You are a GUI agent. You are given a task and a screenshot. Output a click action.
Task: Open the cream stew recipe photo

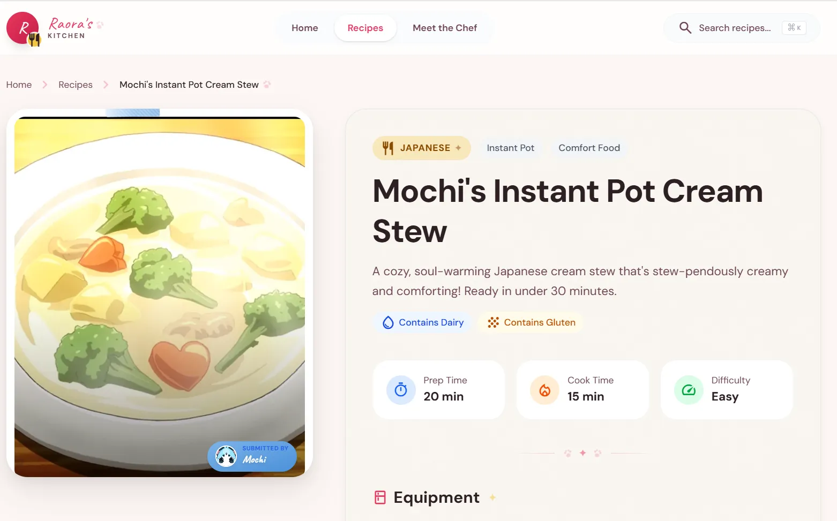[160, 296]
